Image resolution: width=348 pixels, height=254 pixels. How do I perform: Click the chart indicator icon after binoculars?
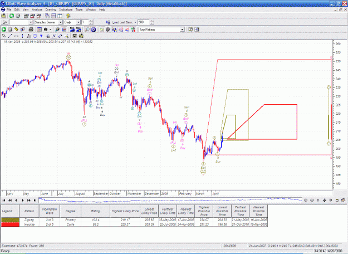tap(64, 30)
